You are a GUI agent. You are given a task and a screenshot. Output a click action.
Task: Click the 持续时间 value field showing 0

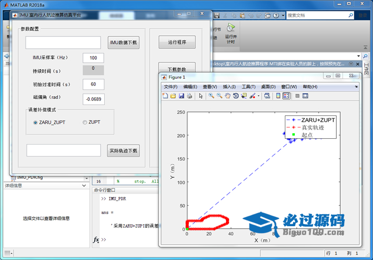pyautogui.click(x=93, y=70)
